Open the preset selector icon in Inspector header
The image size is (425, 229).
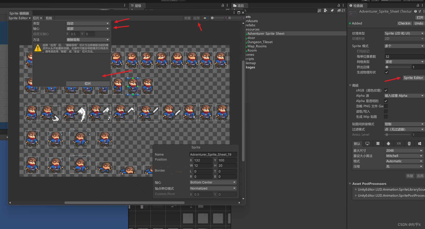coord(420,11)
